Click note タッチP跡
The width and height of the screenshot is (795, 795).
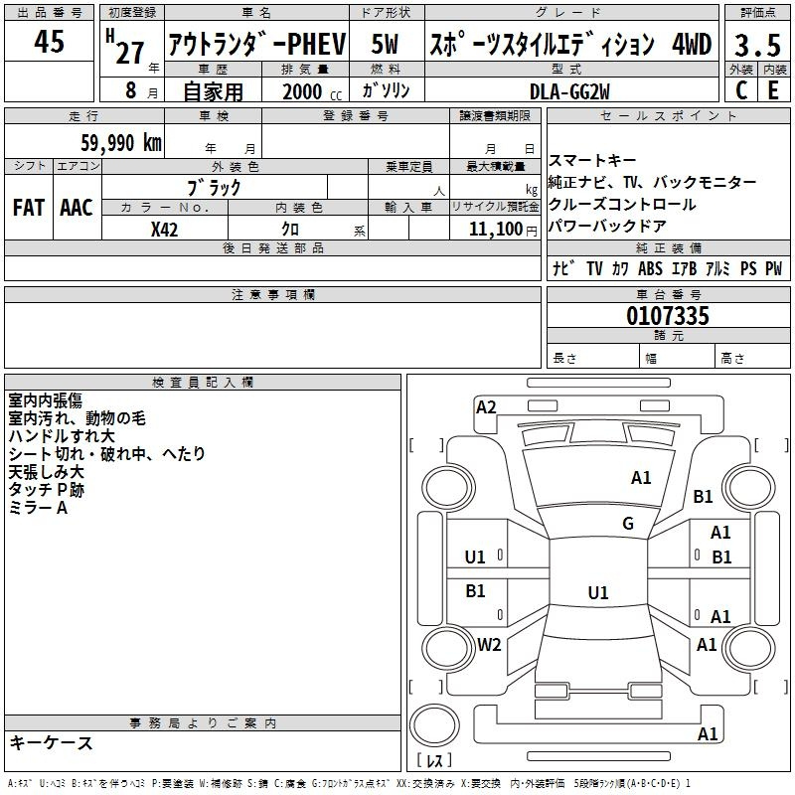(46, 489)
